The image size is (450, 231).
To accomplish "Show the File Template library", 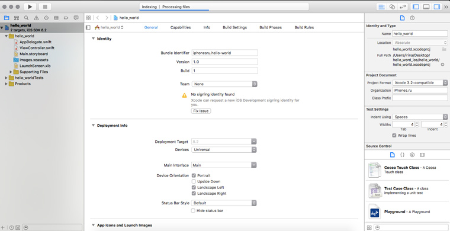I will [393, 155].
